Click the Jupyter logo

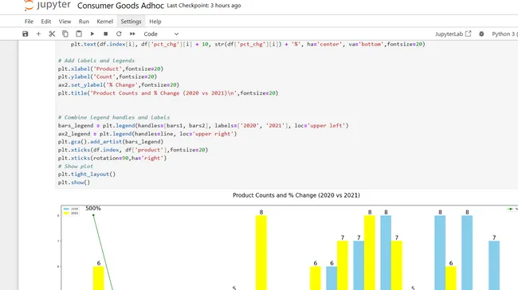(x=47, y=6)
